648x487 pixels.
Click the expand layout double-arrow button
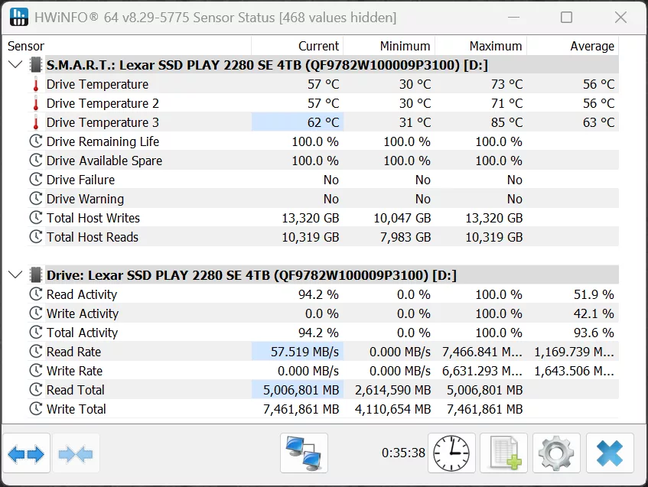[26, 453]
